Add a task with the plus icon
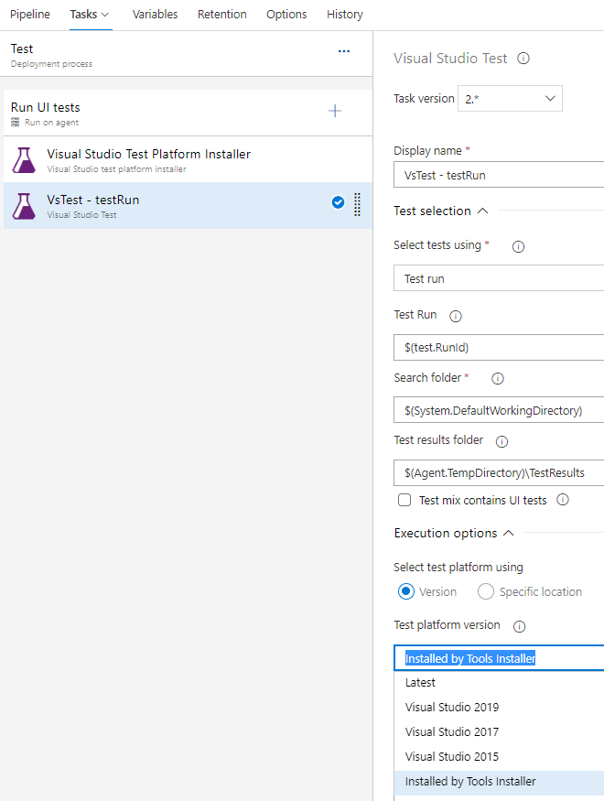 coord(335,111)
